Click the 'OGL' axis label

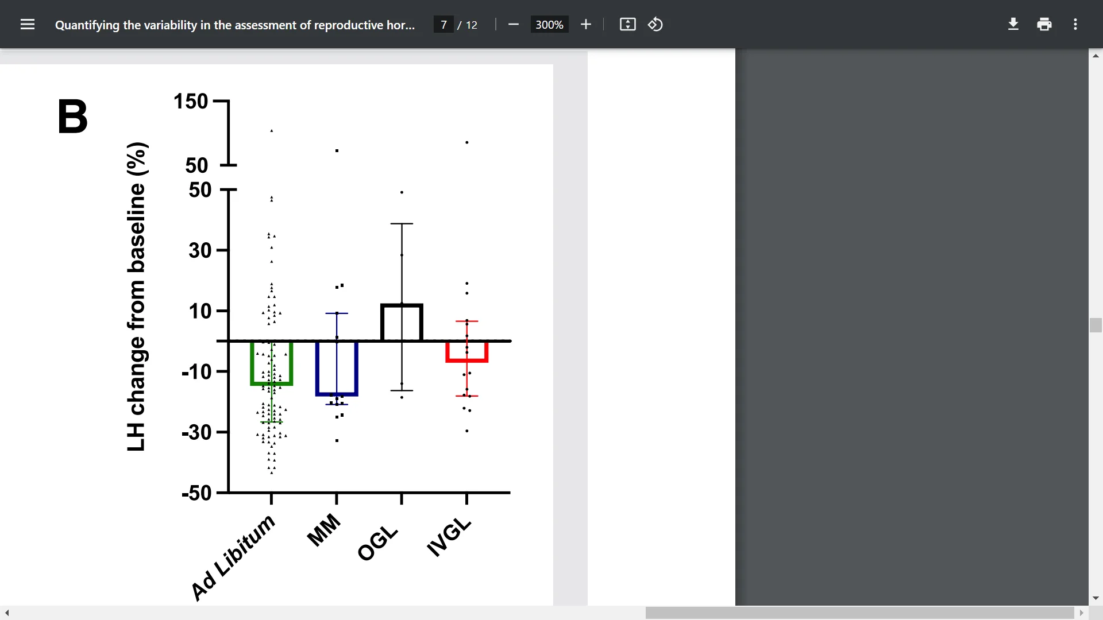tap(377, 543)
